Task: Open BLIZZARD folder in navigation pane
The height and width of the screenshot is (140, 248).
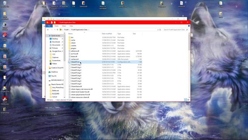Action: 55,94
